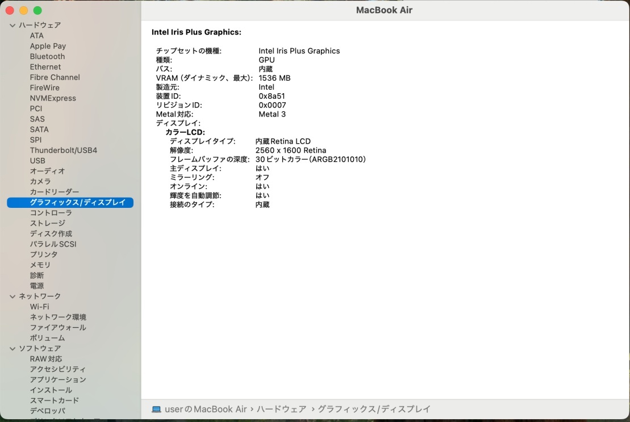Viewport: 630px width, 422px height.
Task: Click the Intel Iris Plus Graphics heading
Action: pos(197,32)
